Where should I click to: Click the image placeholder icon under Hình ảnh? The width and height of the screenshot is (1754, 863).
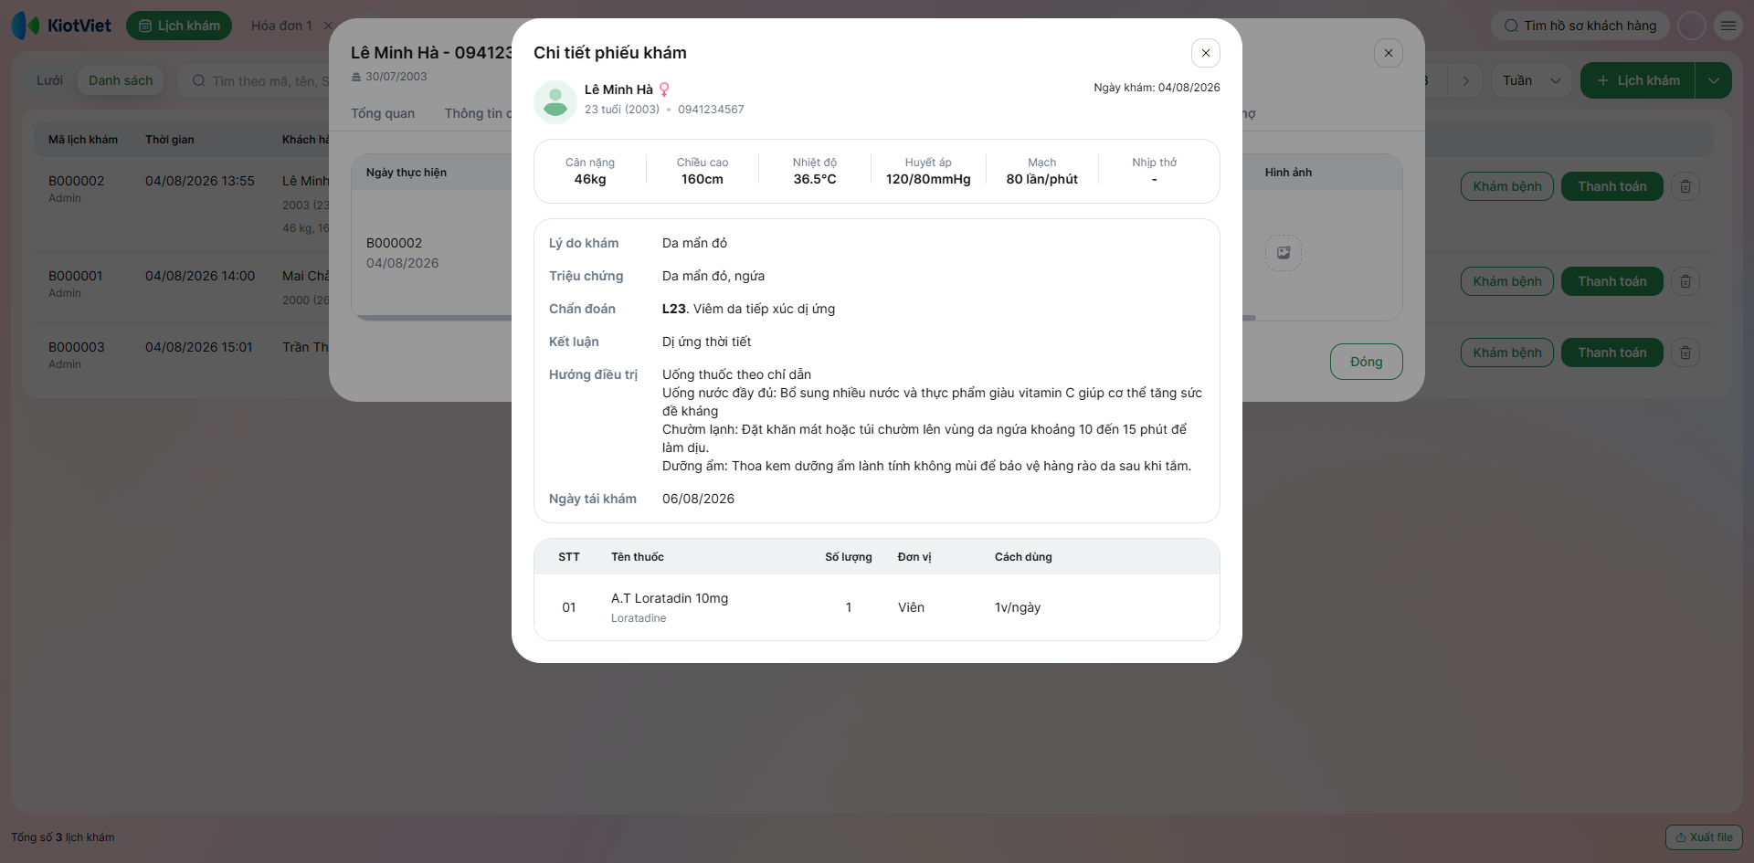click(1284, 253)
